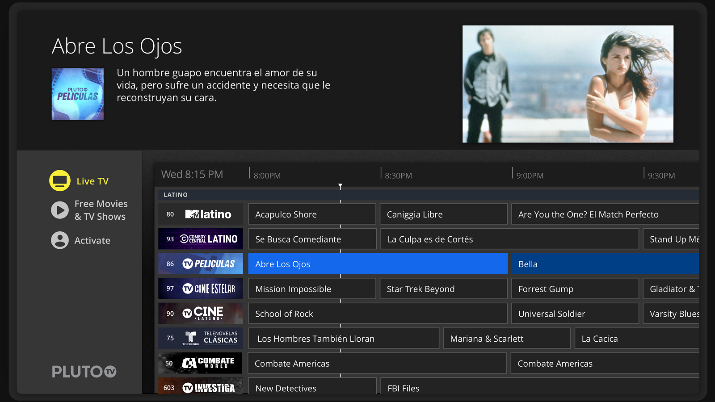Screen dimensions: 715x402
Task: Click the Activate account icon
Action: click(59, 240)
